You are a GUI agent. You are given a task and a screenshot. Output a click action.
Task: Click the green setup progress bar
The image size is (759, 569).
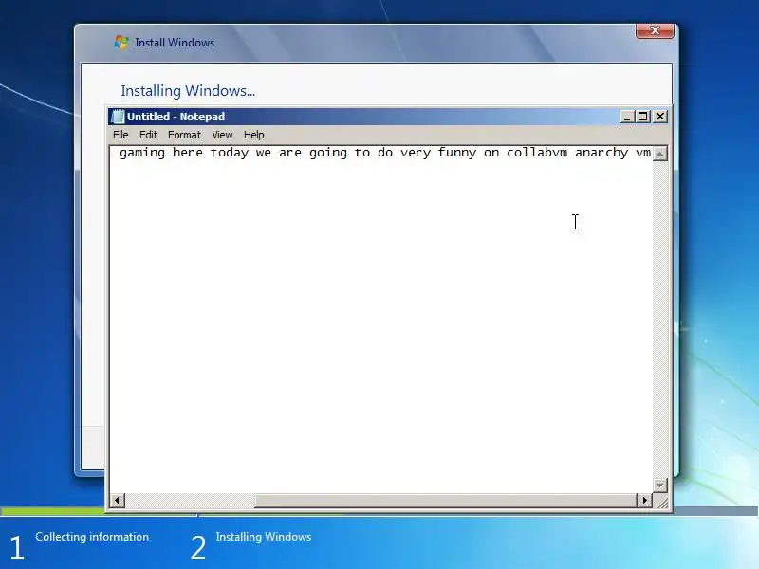click(x=52, y=511)
